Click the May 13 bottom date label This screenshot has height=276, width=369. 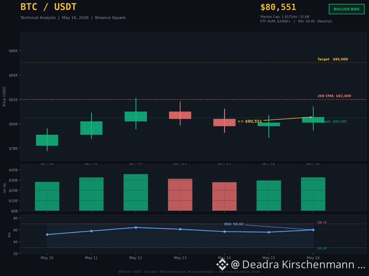[180, 258]
